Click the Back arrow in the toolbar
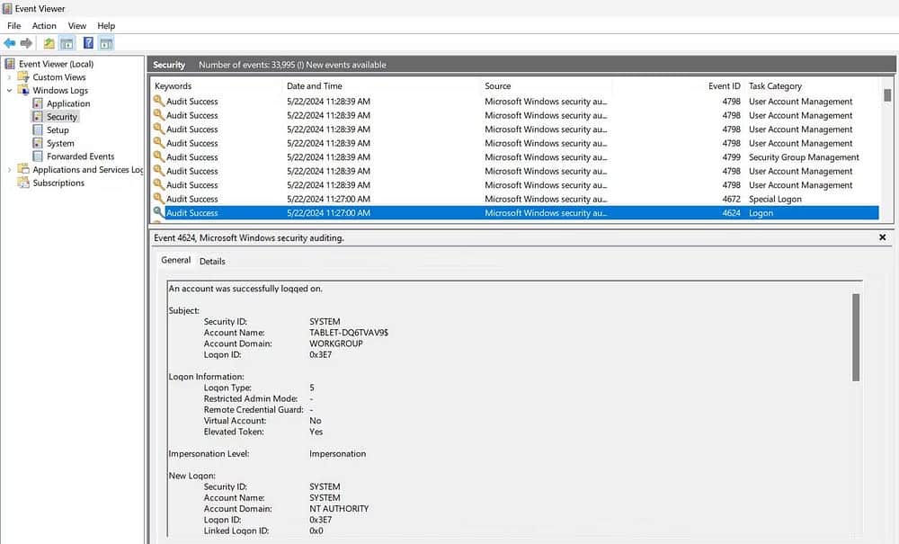This screenshot has width=899, height=544. [10, 43]
